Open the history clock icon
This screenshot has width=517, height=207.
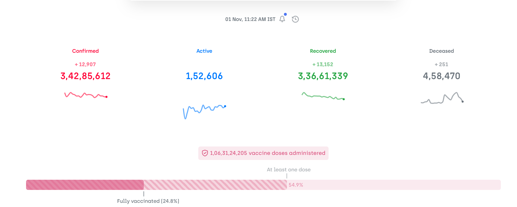pyautogui.click(x=295, y=19)
